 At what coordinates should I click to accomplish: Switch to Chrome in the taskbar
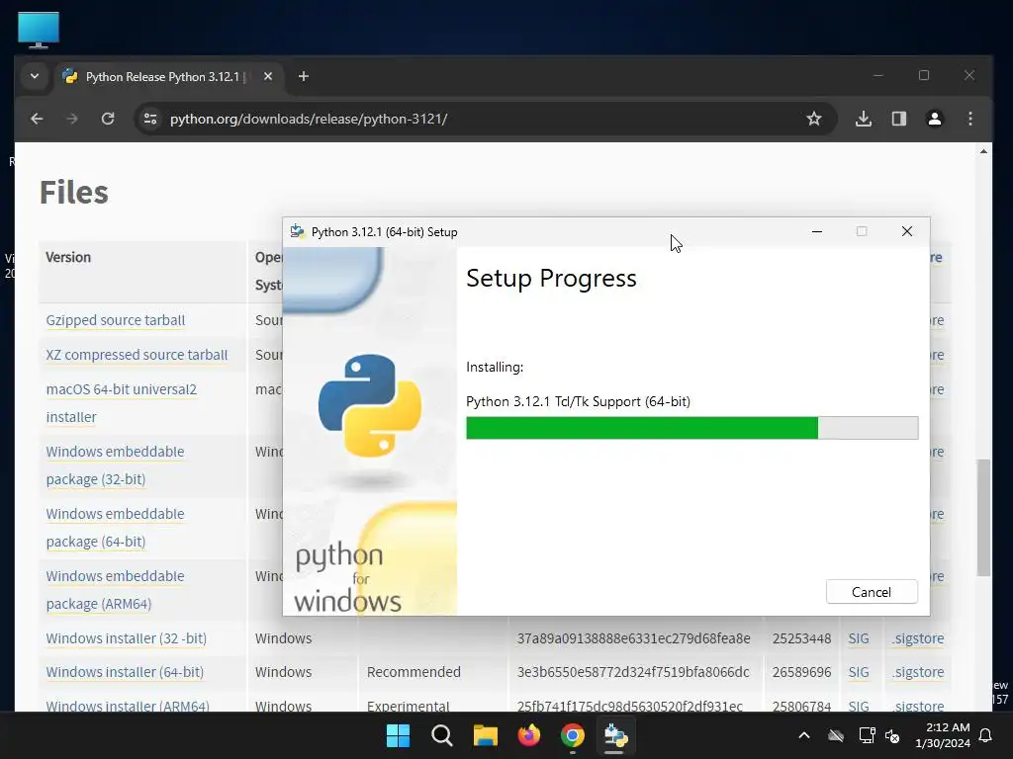click(573, 735)
